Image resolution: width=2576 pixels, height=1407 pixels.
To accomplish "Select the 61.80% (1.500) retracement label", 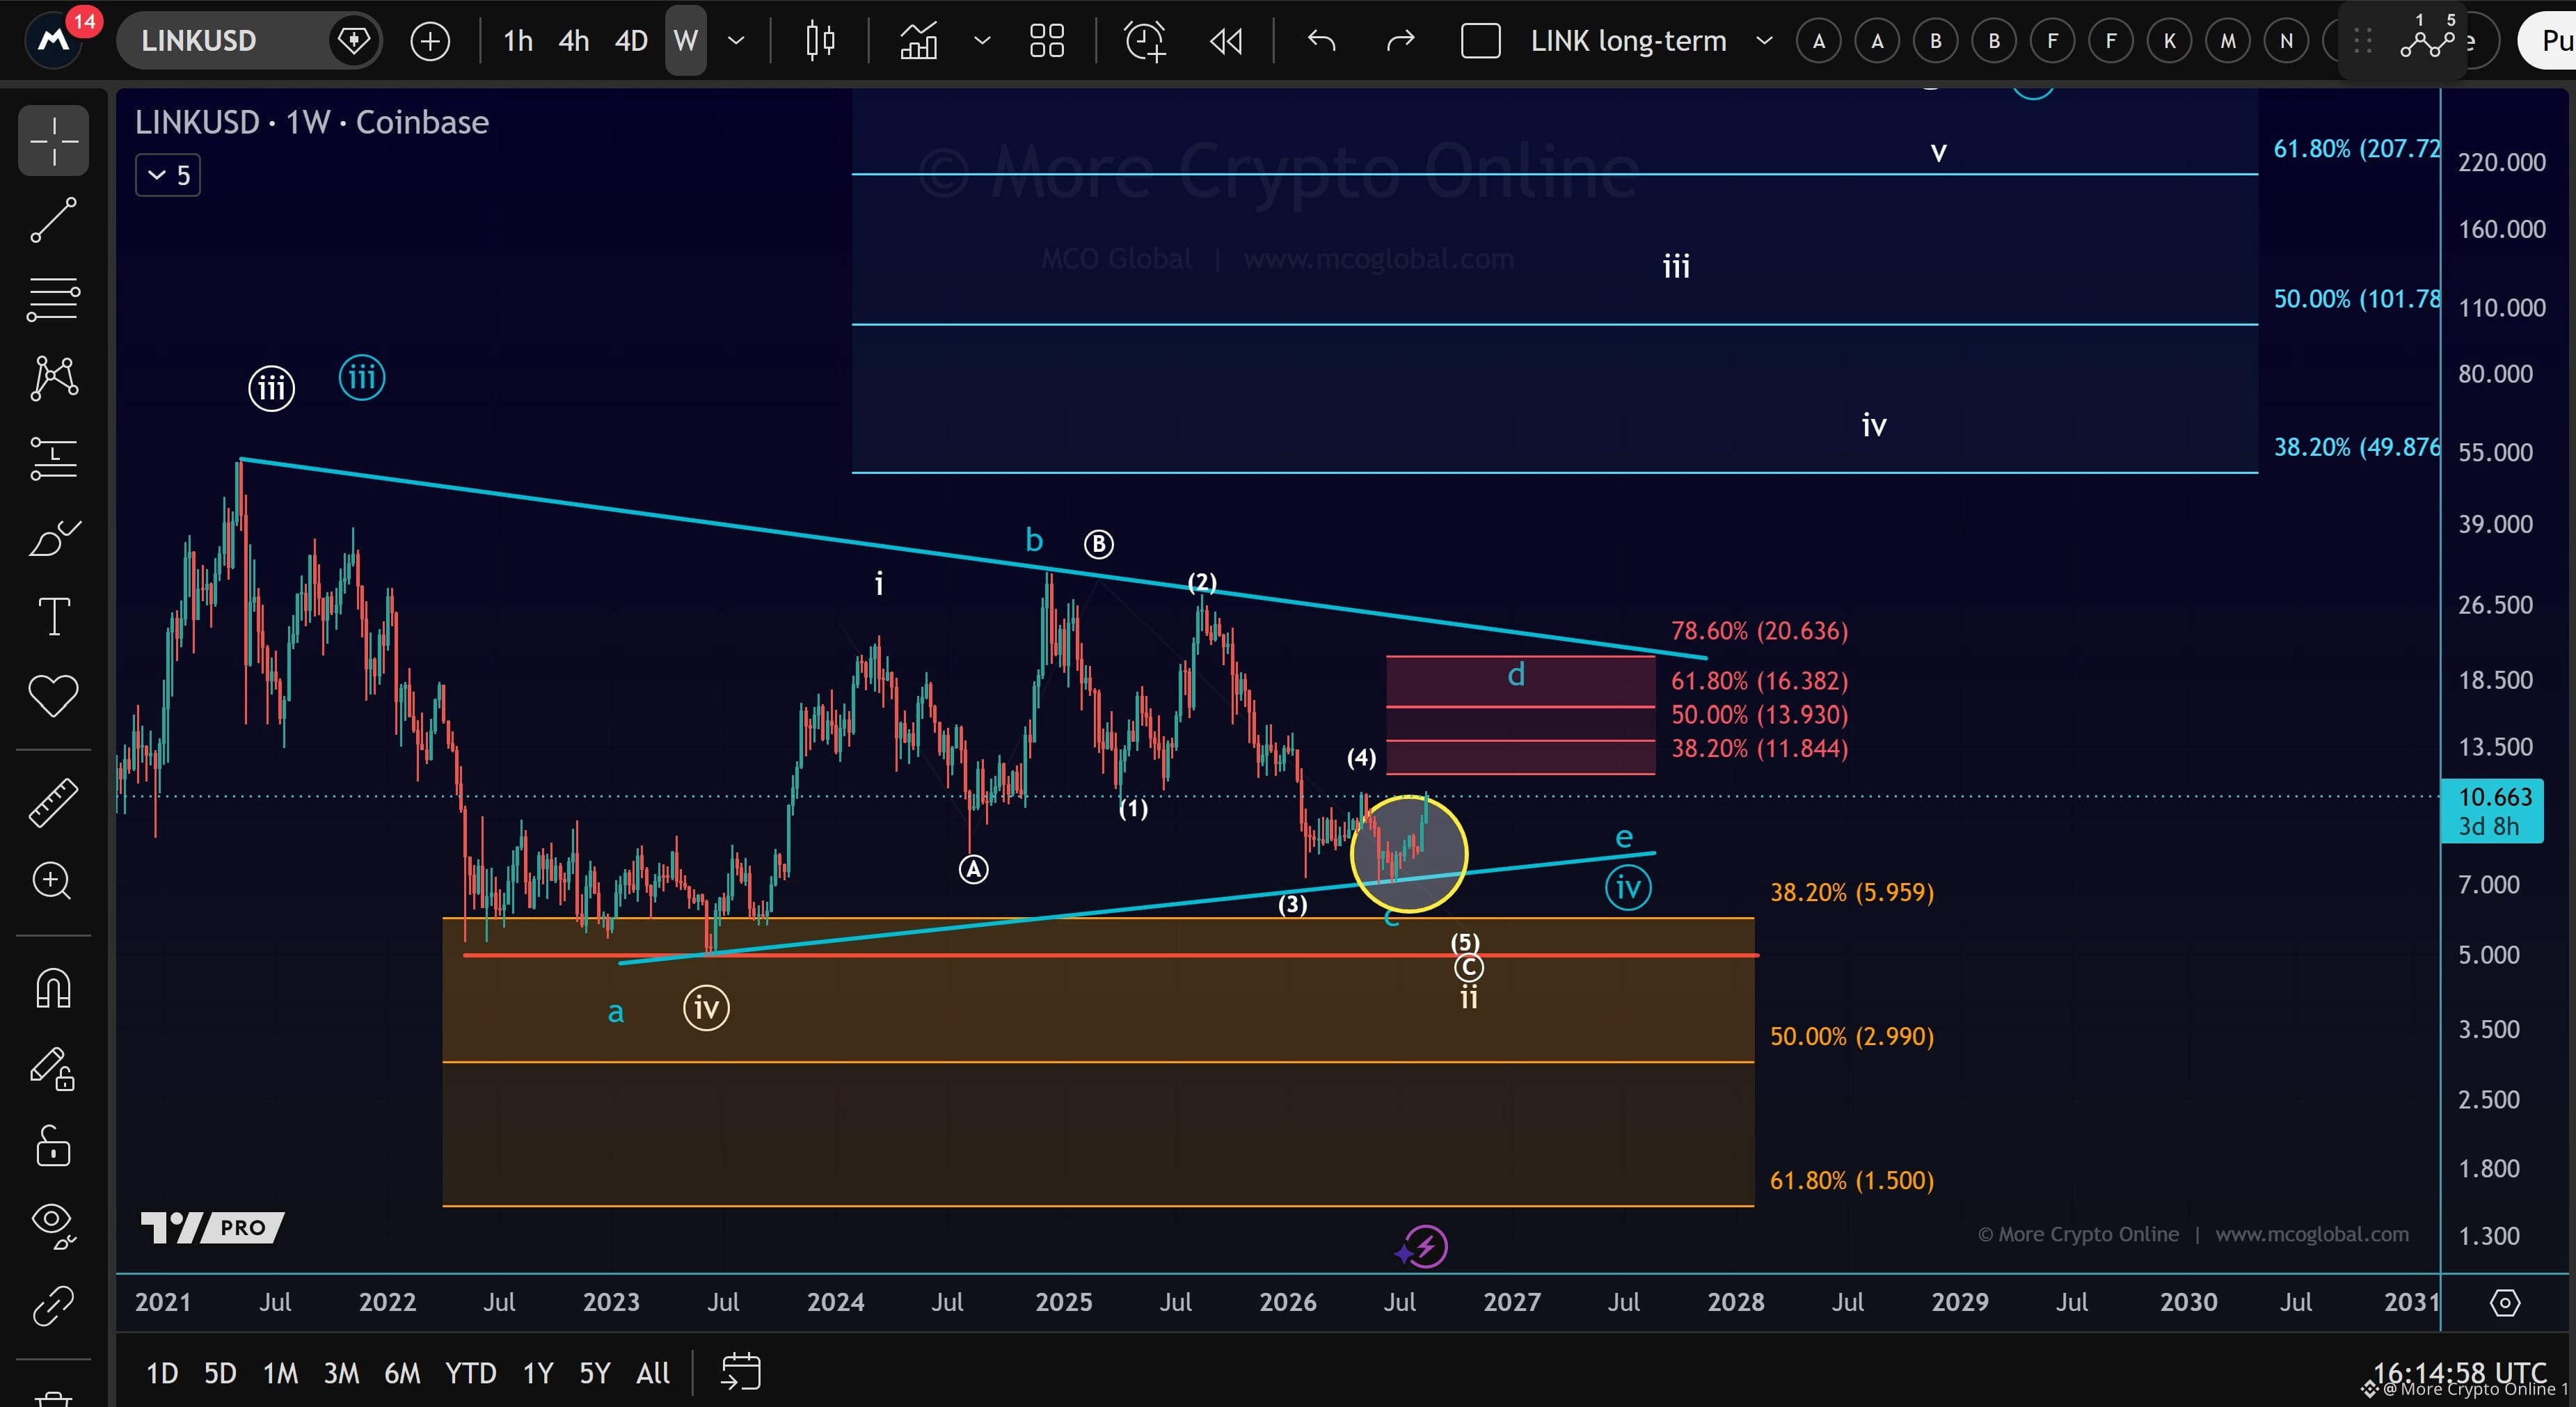I will pos(1852,1180).
